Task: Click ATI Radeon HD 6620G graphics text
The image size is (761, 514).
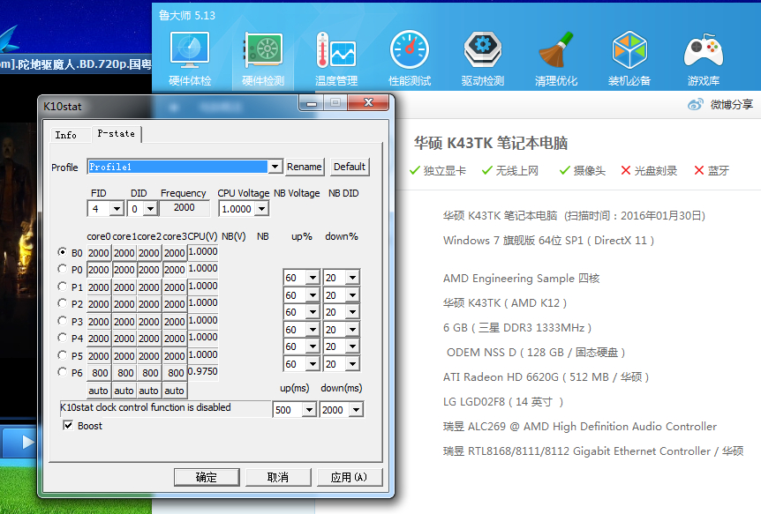Action: [546, 376]
